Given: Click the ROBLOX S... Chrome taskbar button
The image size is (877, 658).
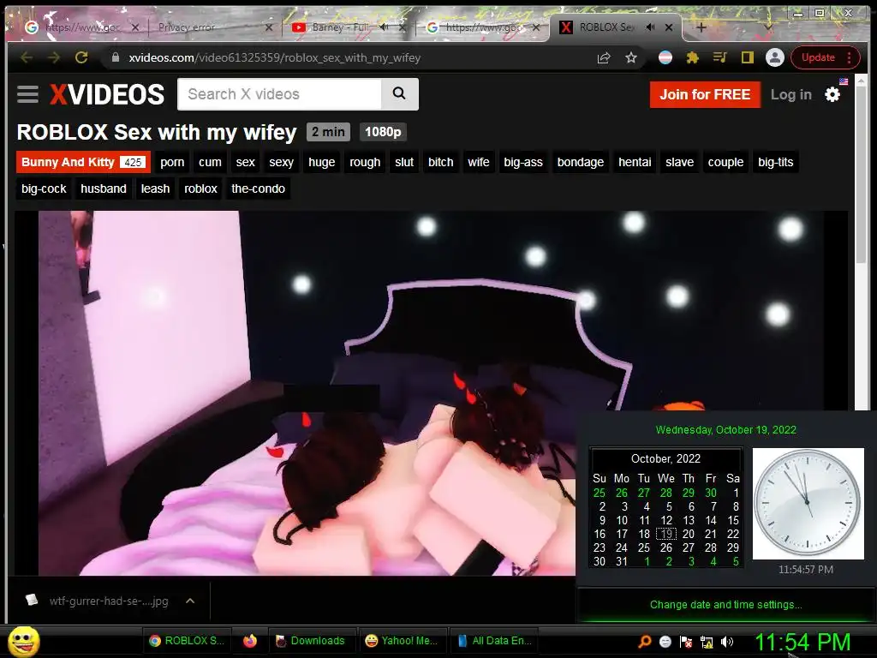Looking at the screenshot, I should tap(188, 641).
